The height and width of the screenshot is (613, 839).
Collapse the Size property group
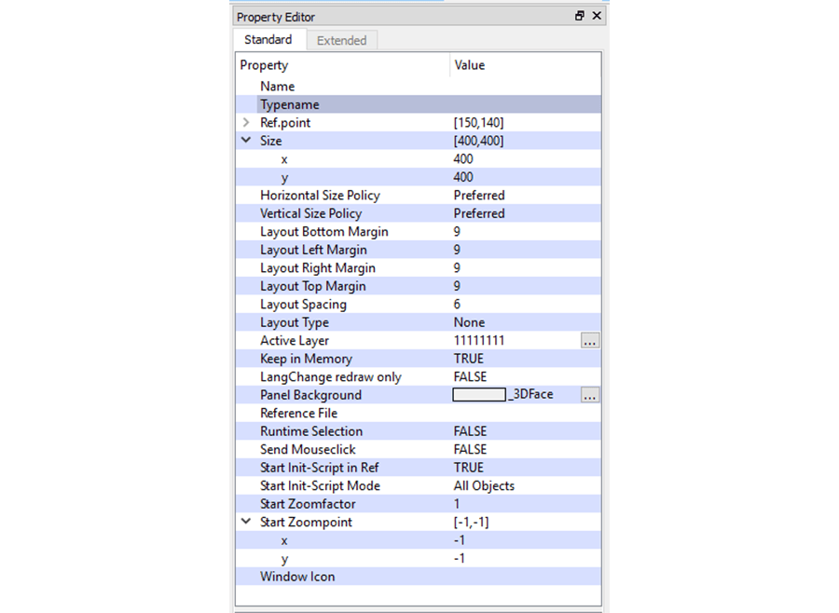click(246, 141)
